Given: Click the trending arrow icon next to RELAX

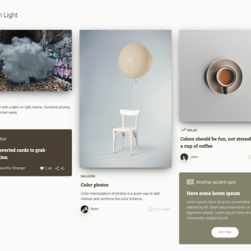Looking at the screenshot, I should coord(183,130).
